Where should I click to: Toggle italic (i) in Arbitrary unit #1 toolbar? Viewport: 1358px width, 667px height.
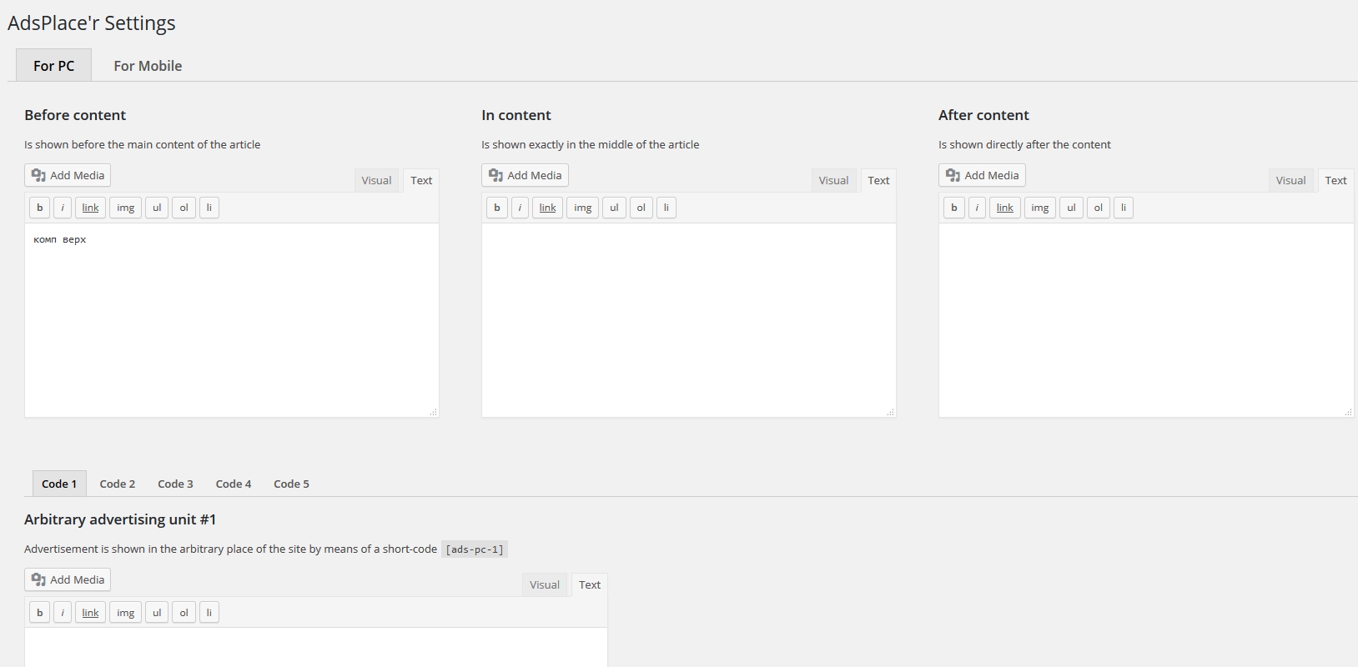point(63,613)
